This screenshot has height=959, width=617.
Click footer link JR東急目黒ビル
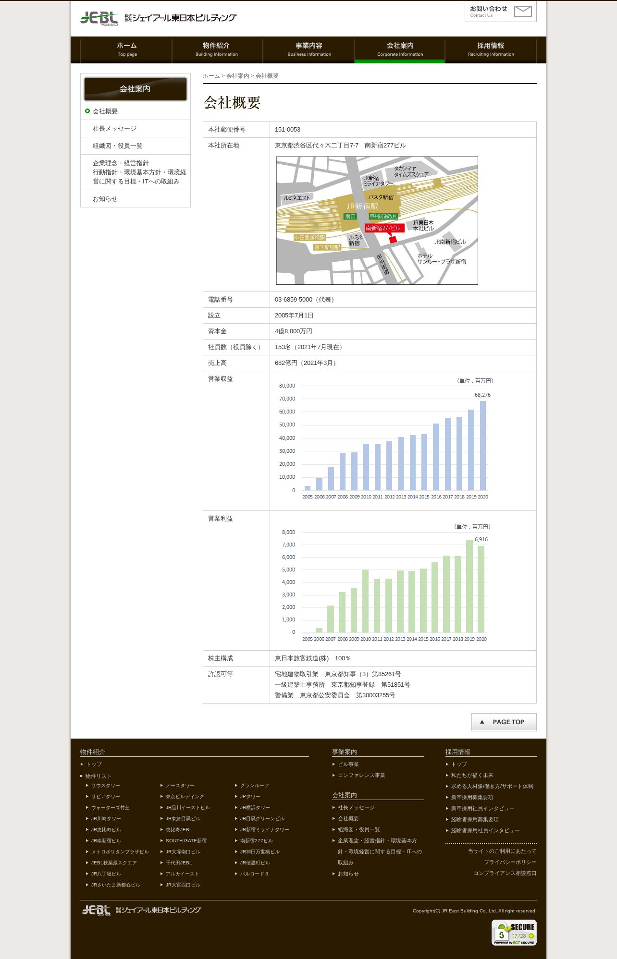[x=183, y=819]
